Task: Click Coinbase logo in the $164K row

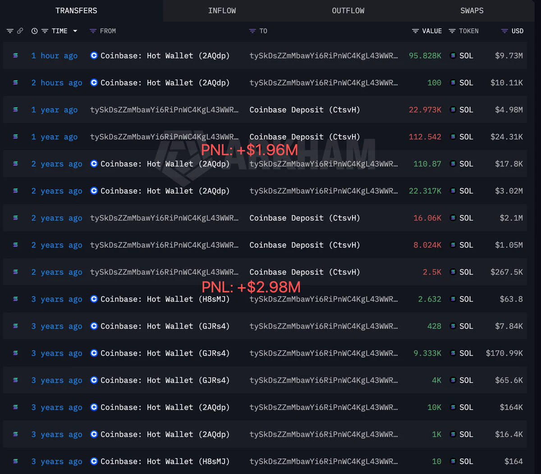Action: [94, 407]
